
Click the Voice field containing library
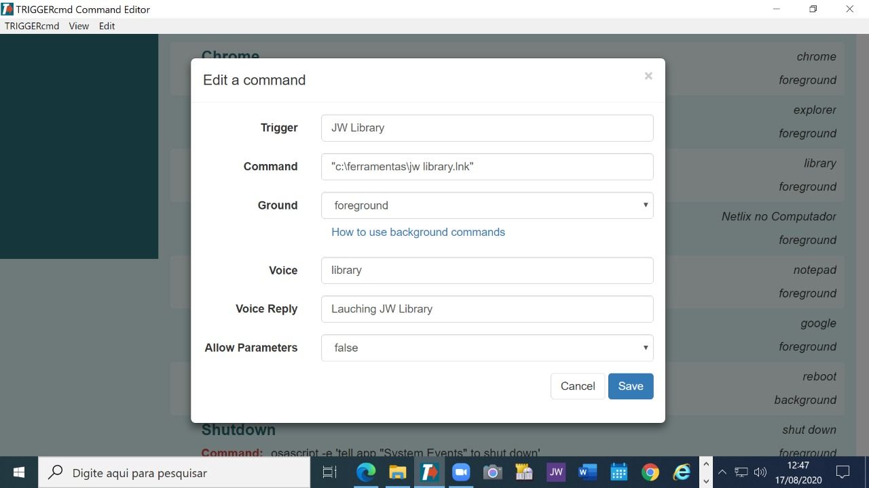487,270
